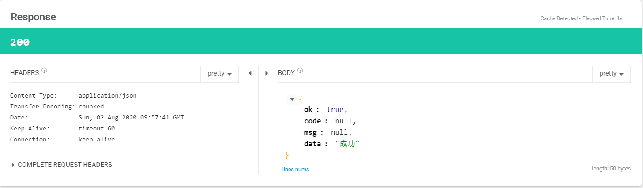Click the Date header value
Viewport: 643px width, 188px height.
[131, 117]
